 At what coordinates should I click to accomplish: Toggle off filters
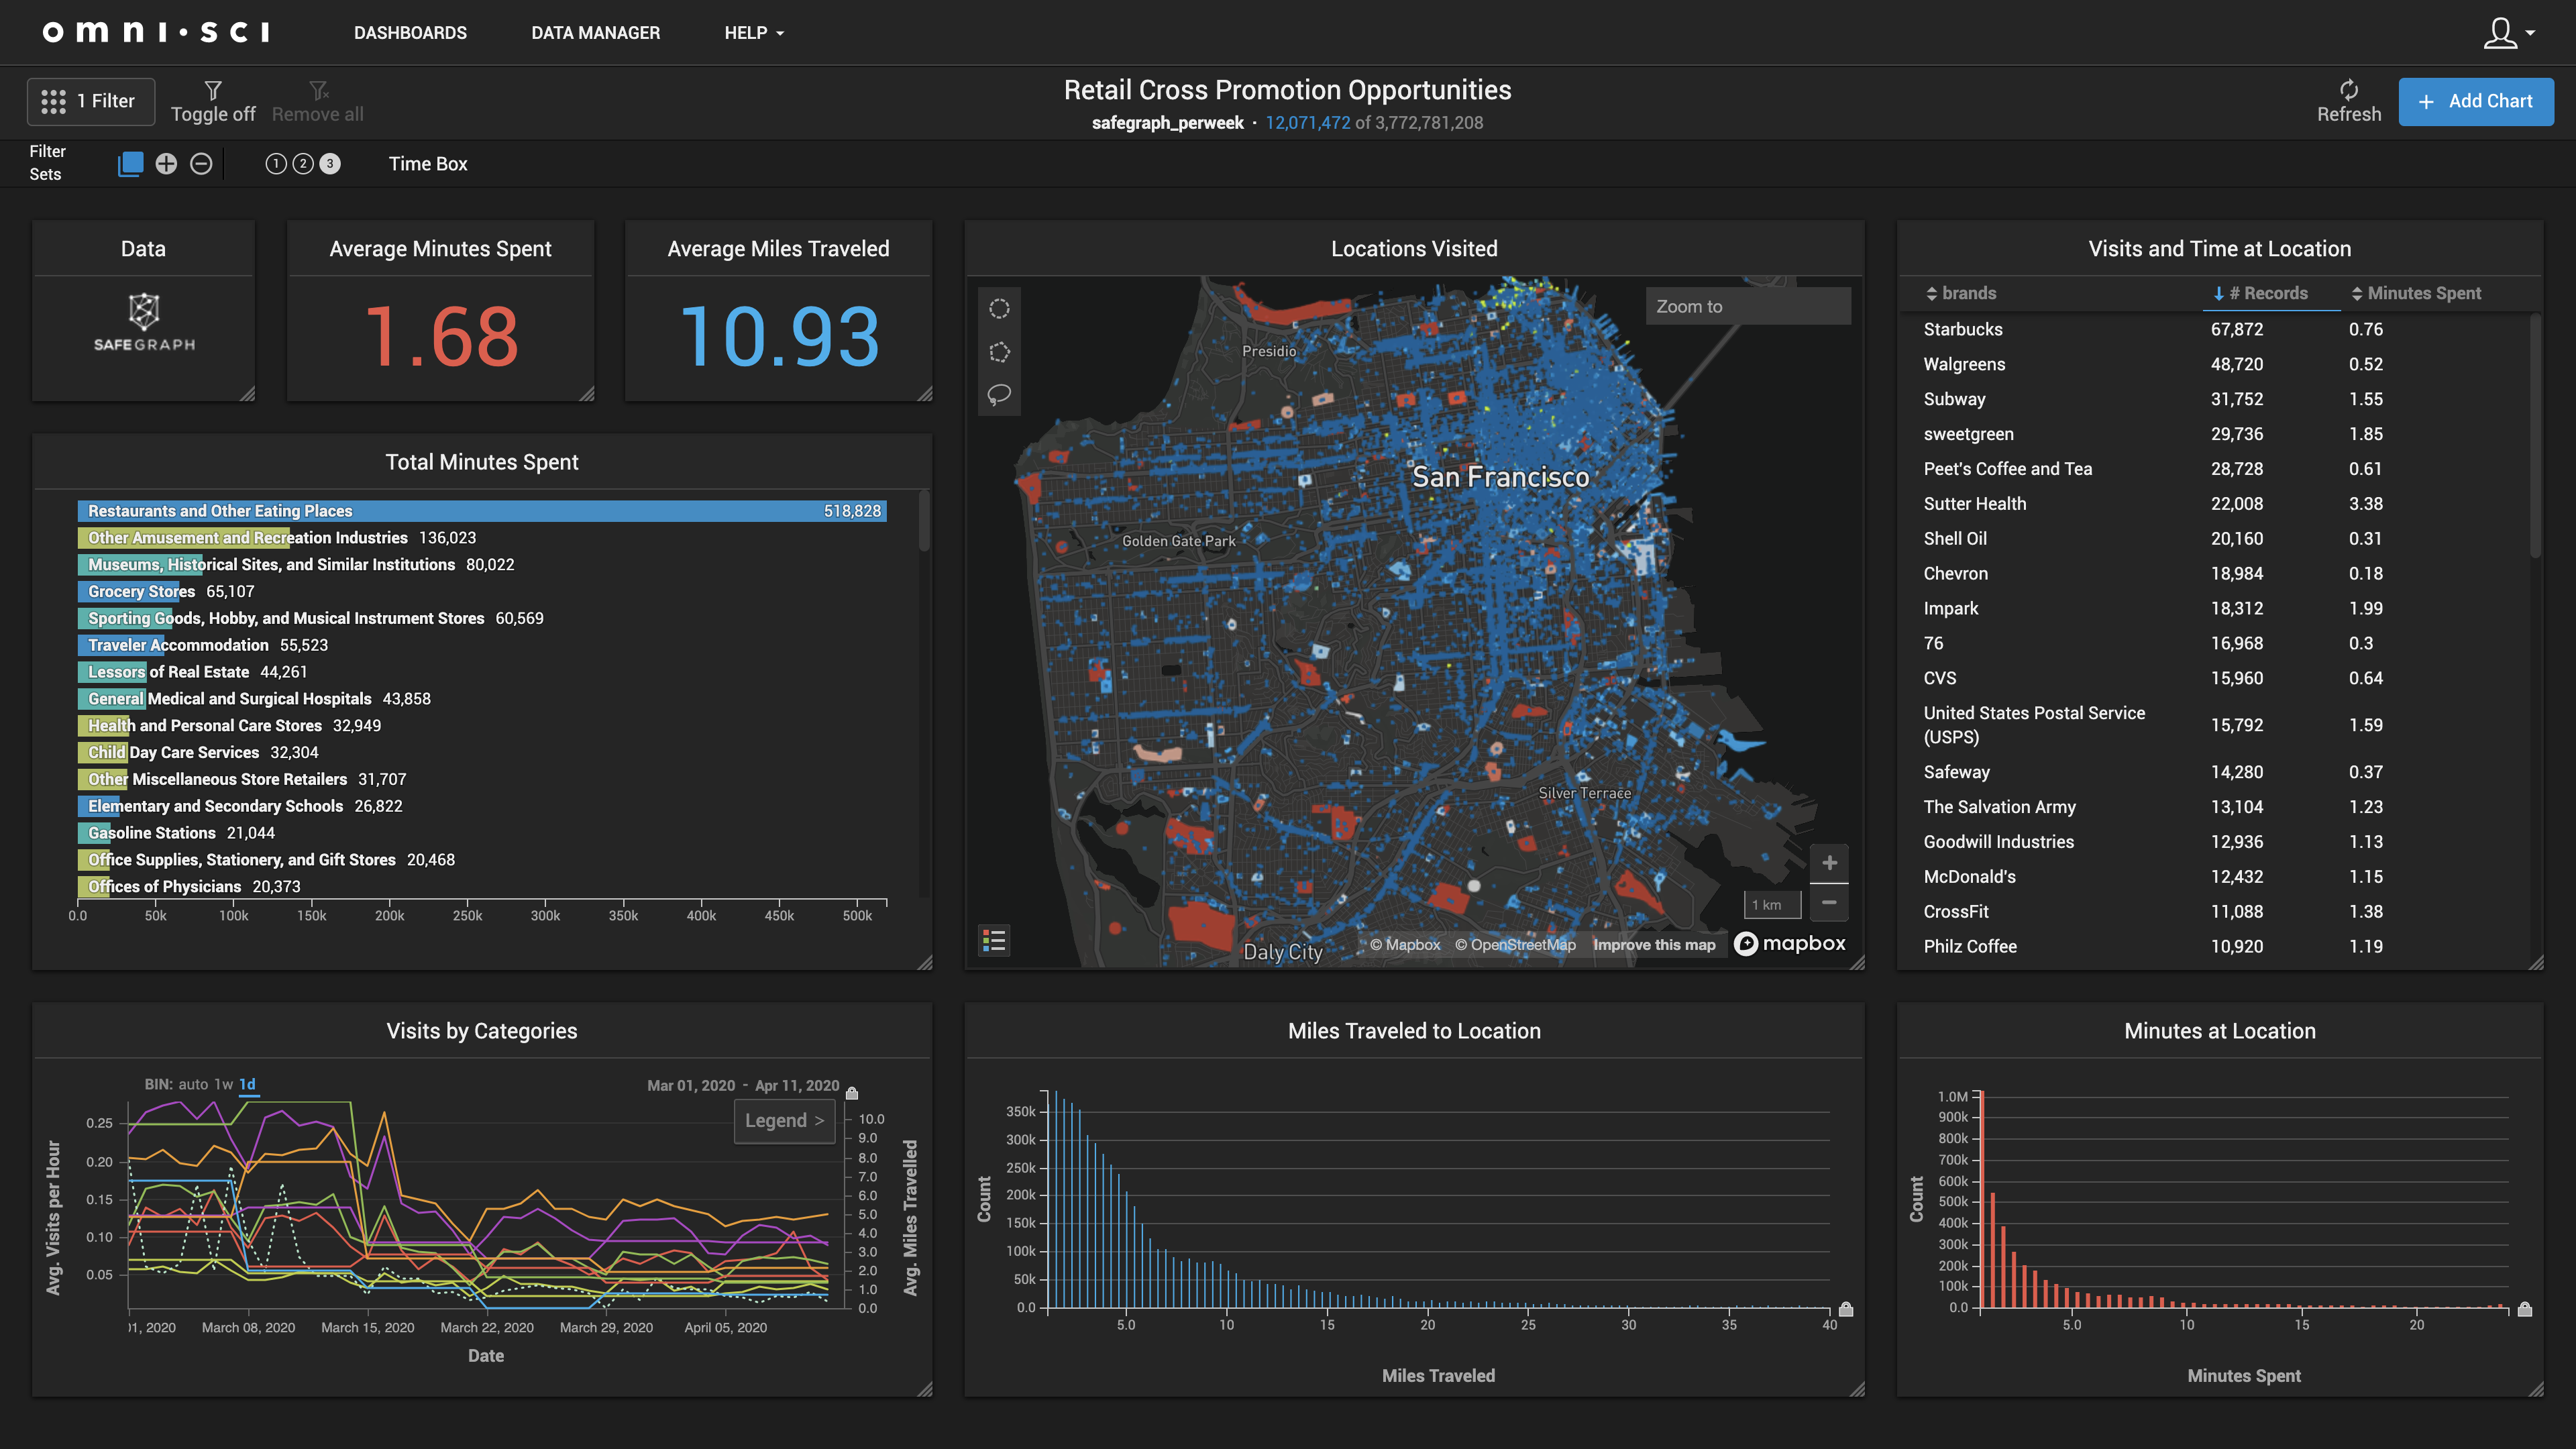click(213, 102)
